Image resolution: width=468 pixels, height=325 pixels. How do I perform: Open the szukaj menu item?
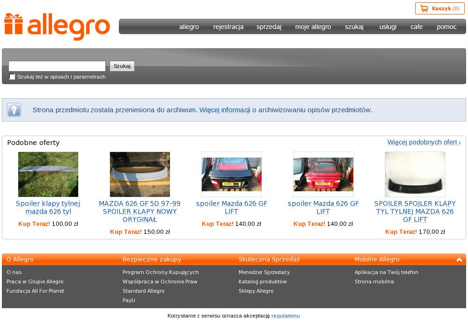(354, 27)
